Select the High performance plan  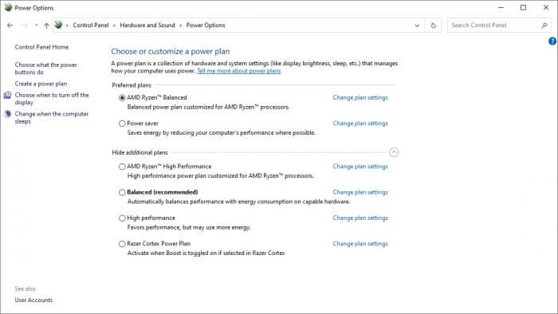pos(122,218)
